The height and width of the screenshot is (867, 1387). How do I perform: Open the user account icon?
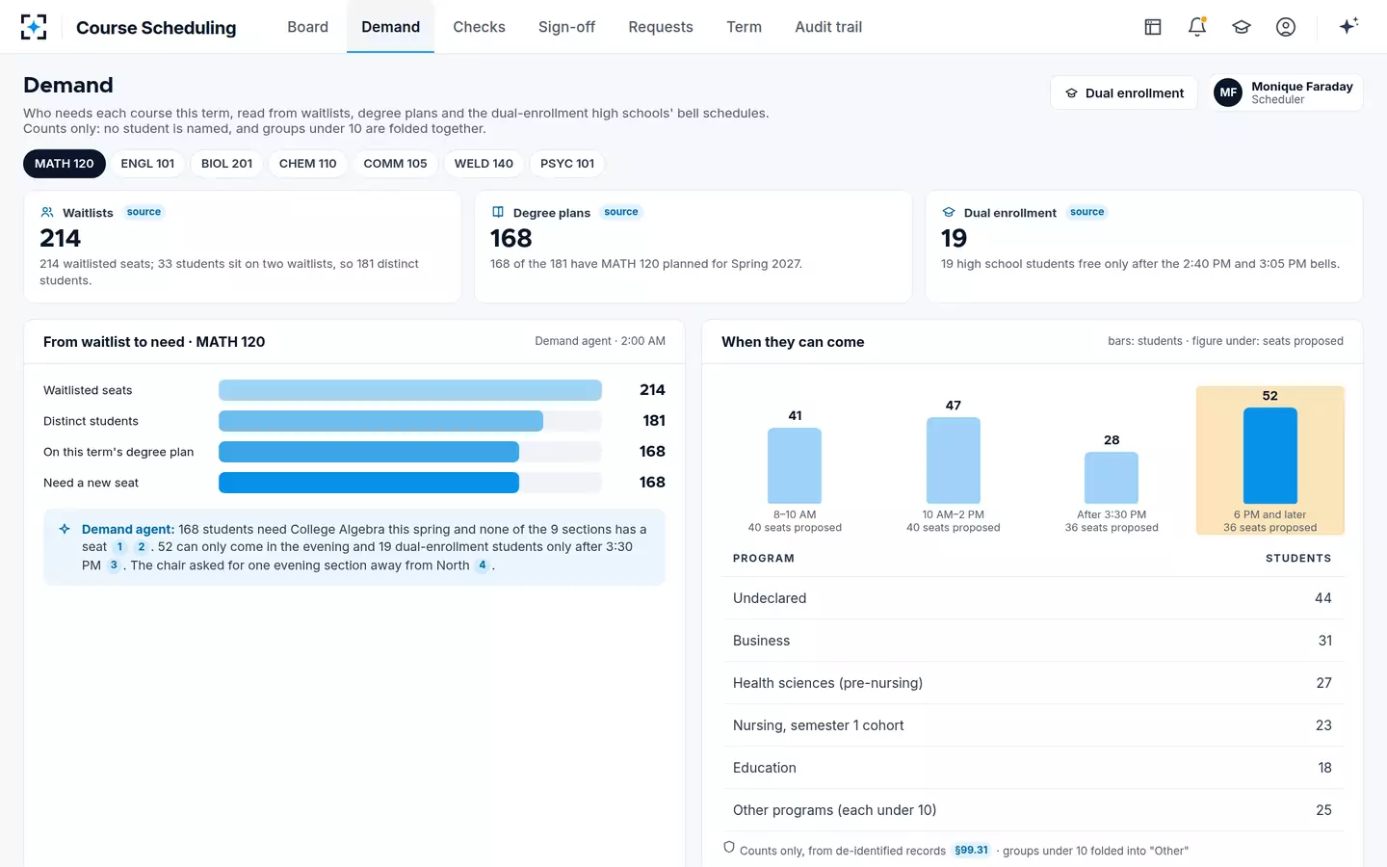click(1286, 27)
